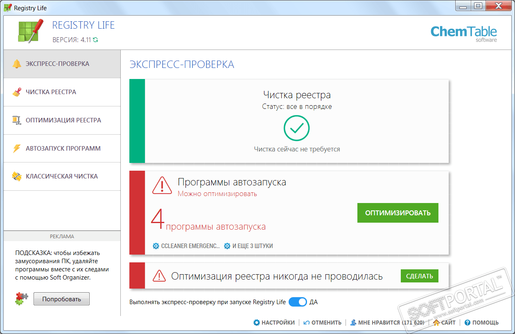Maximize the Registry Life window
Image resolution: width=515 pixels, height=334 pixels.
point(478,6)
